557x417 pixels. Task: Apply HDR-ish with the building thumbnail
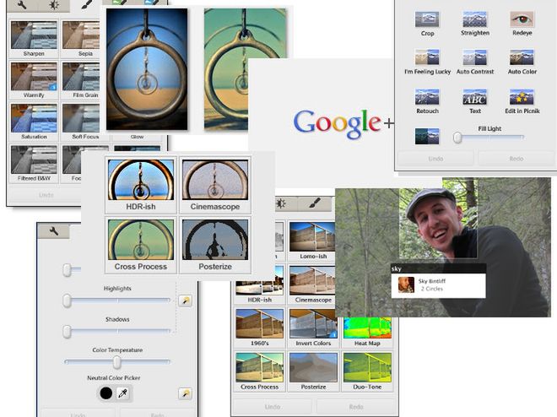pyautogui.click(x=259, y=284)
